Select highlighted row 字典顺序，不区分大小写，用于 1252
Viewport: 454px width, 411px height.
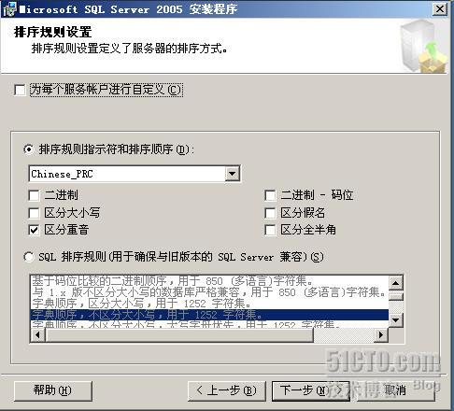(209, 315)
